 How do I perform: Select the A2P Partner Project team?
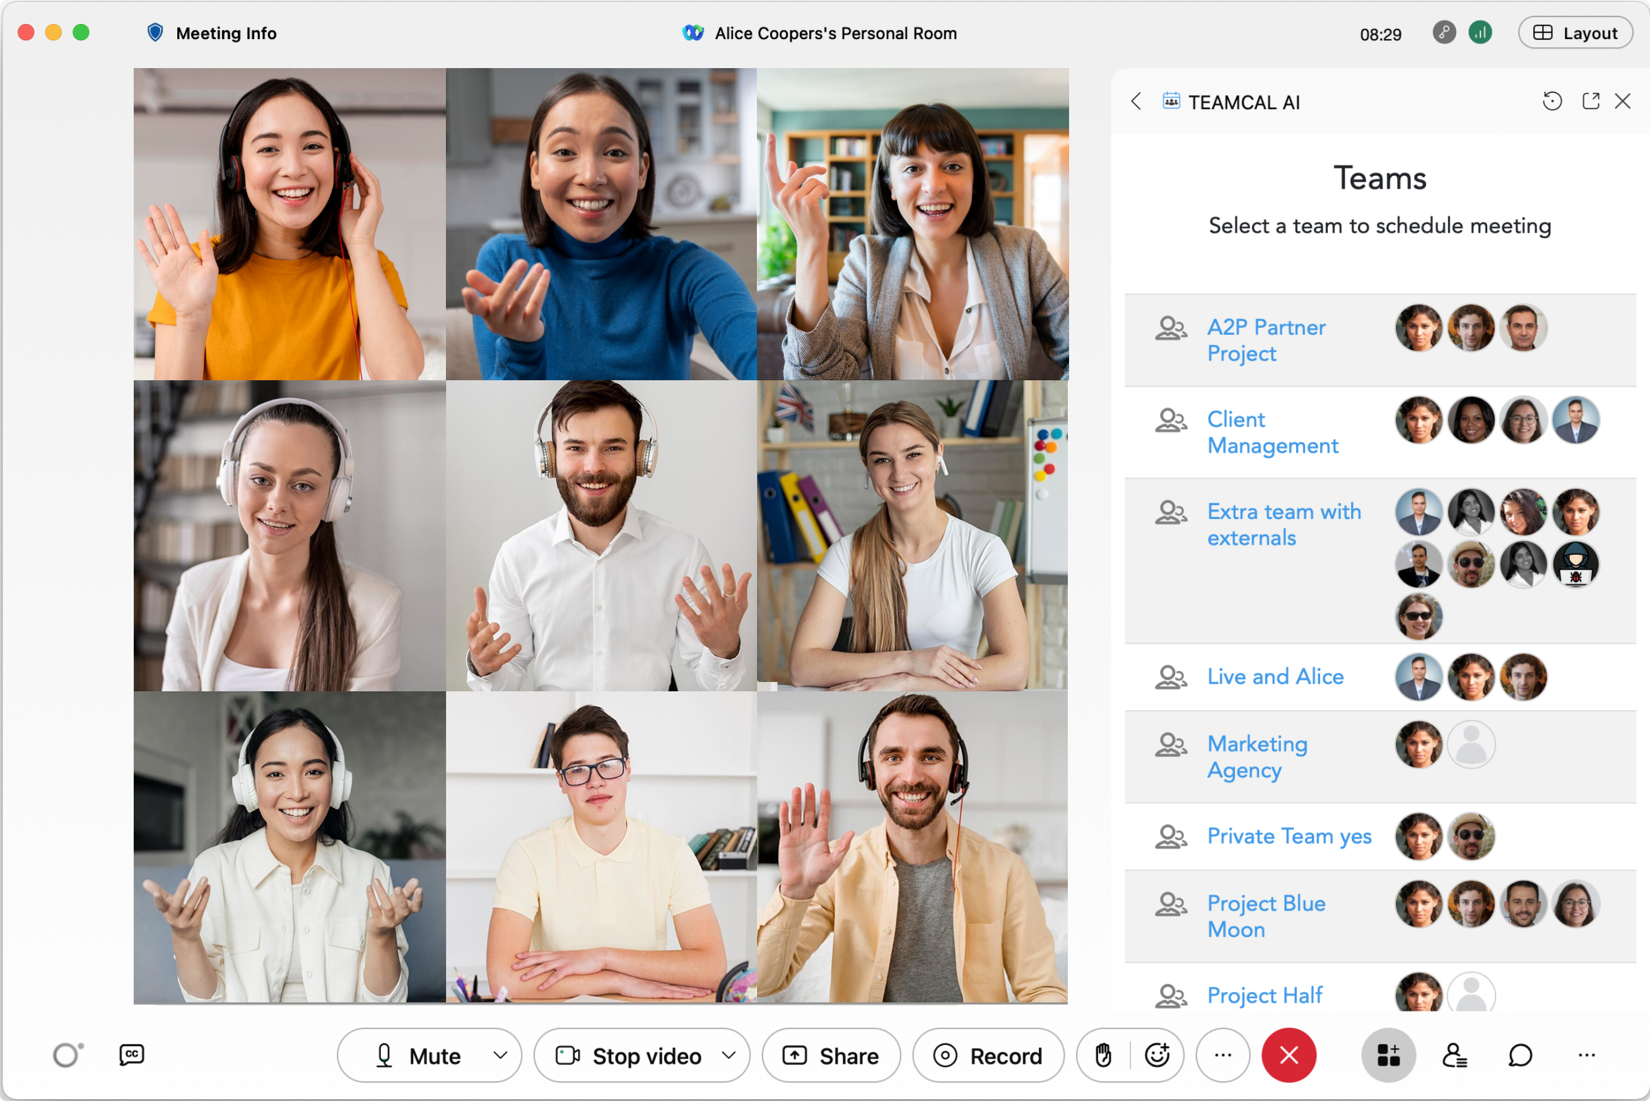1266,341
